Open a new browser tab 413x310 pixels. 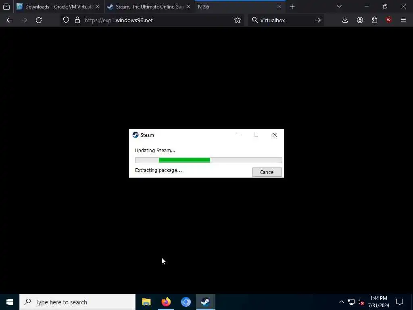pos(292,7)
